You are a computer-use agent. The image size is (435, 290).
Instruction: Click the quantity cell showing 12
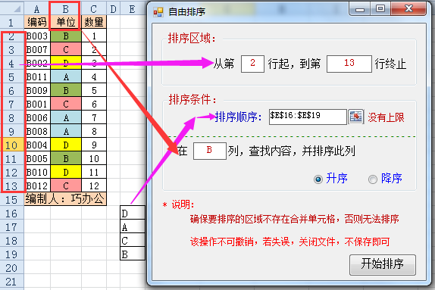tap(94, 186)
